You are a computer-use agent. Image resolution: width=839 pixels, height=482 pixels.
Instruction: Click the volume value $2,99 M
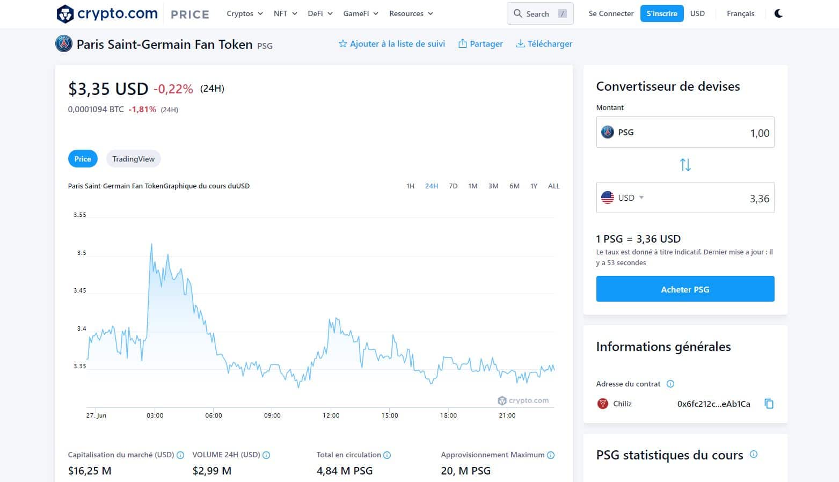(x=212, y=471)
